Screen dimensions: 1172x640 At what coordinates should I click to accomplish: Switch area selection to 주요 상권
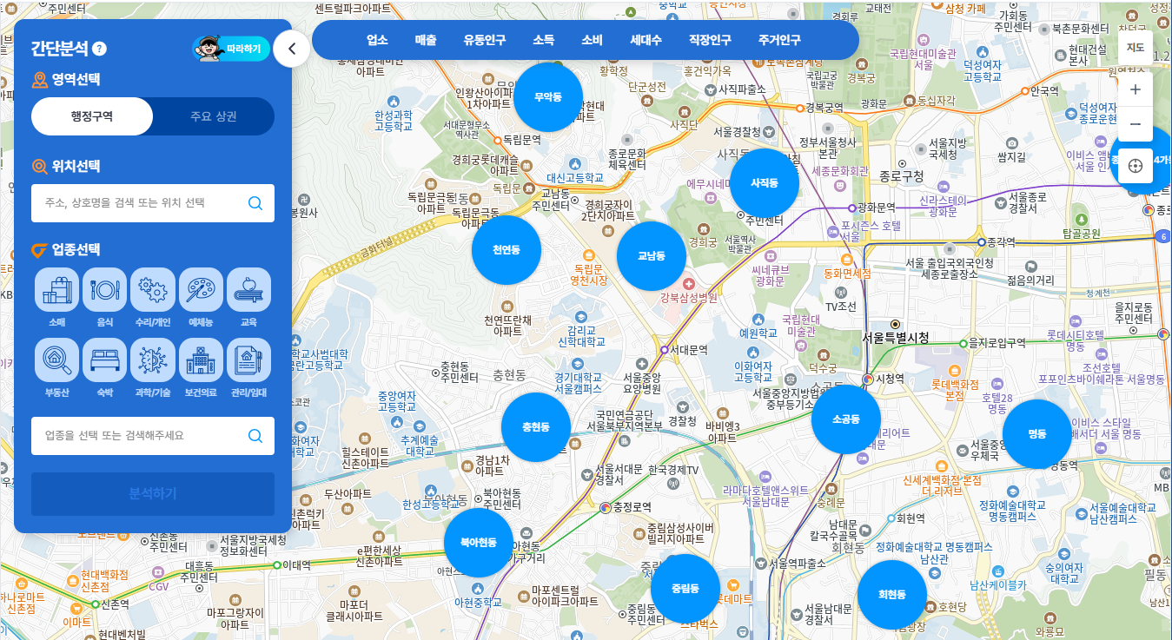[x=214, y=116]
